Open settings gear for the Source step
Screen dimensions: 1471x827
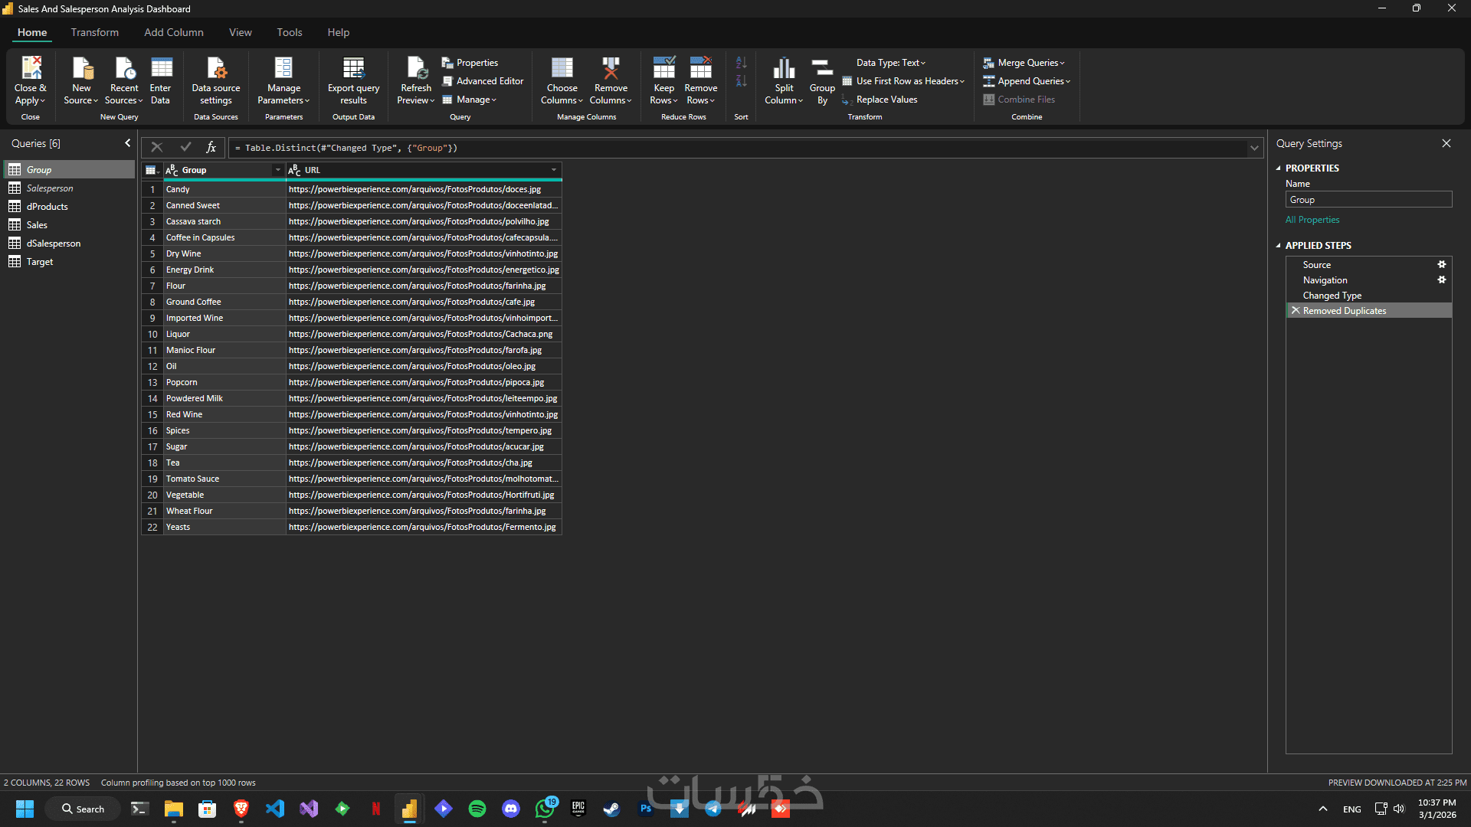tap(1441, 265)
